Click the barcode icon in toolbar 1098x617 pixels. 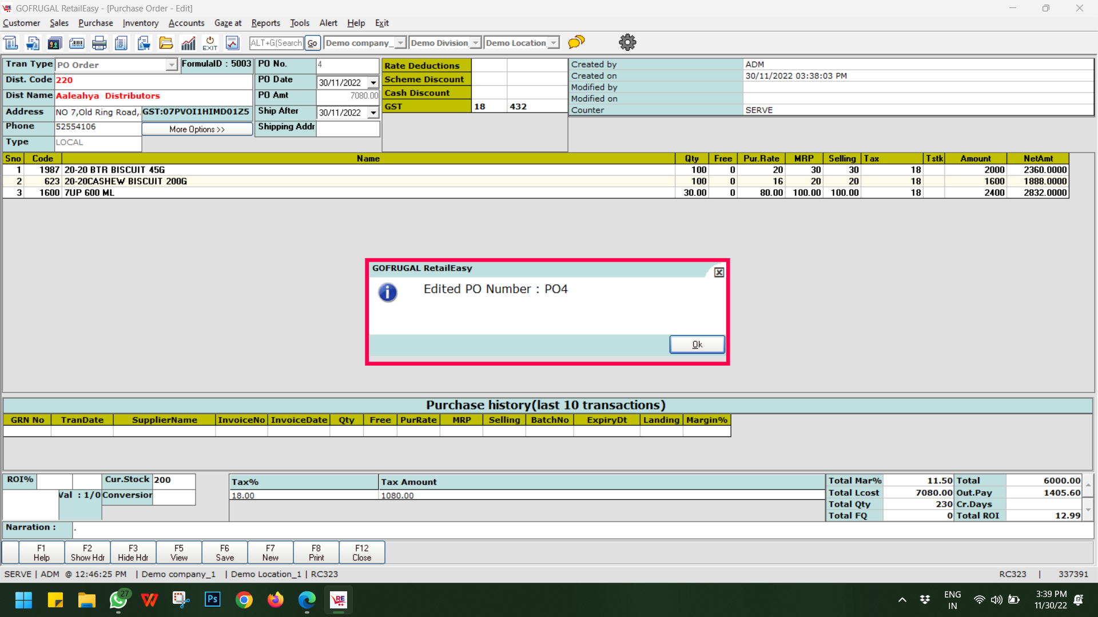click(77, 43)
